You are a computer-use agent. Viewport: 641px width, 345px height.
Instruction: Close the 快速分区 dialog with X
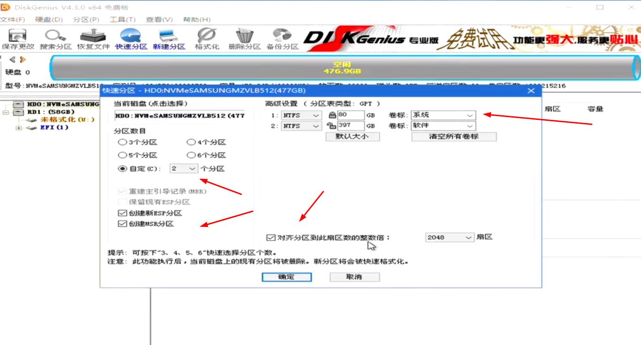[x=531, y=91]
